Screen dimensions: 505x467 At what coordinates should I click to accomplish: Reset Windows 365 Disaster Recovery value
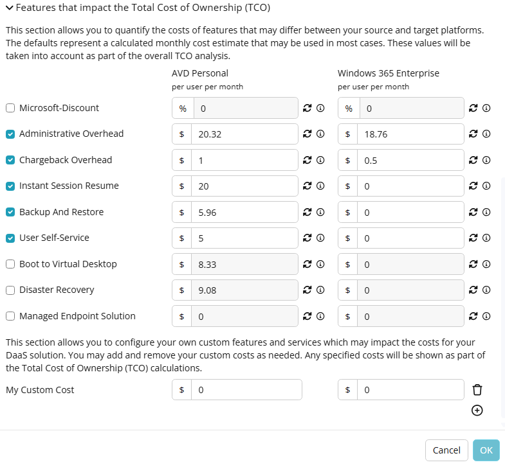tap(473, 290)
